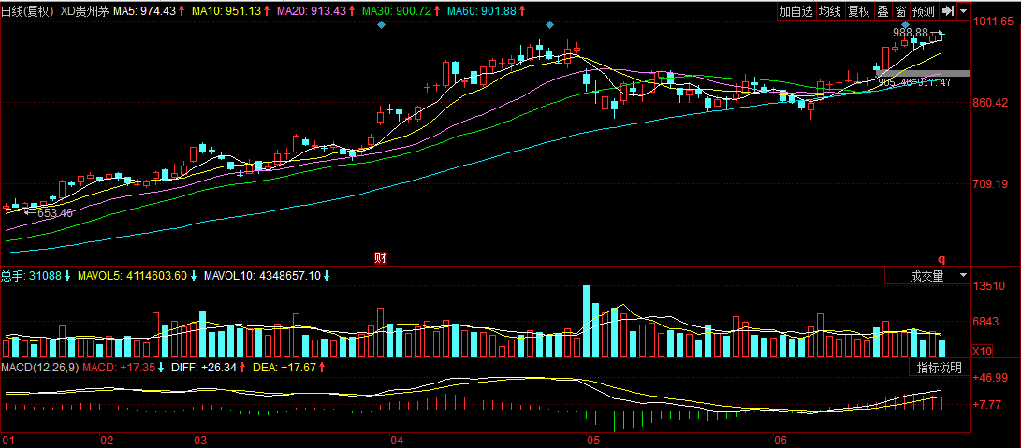Click month 02 on the time axis
Image resolution: width=1021 pixels, height=448 pixels.
(107, 439)
